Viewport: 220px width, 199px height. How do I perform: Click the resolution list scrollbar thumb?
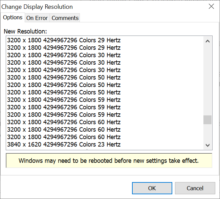[x=207, y=120]
